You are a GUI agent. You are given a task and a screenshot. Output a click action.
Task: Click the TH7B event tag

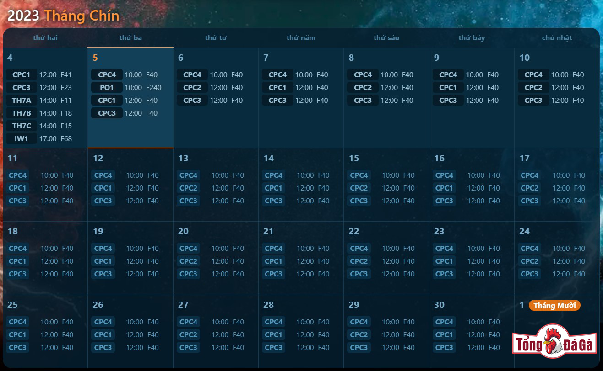point(22,113)
